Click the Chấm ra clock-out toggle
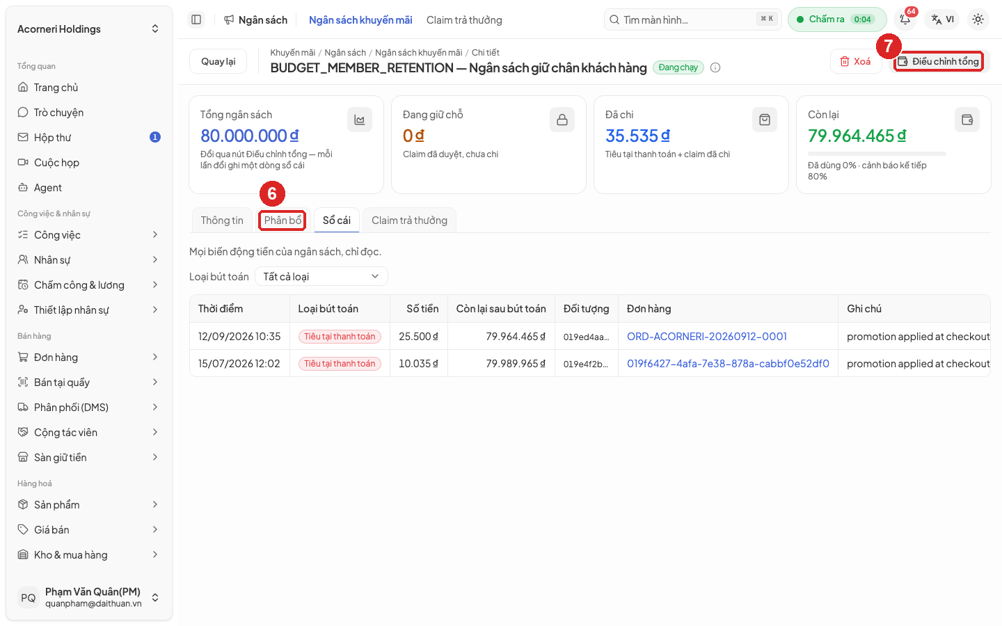The height and width of the screenshot is (626, 1002). click(x=837, y=19)
